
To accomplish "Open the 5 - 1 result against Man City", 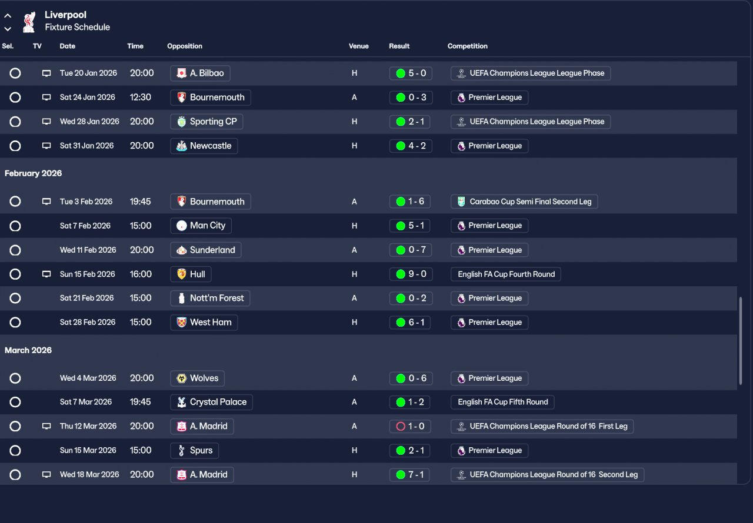I will coord(410,226).
